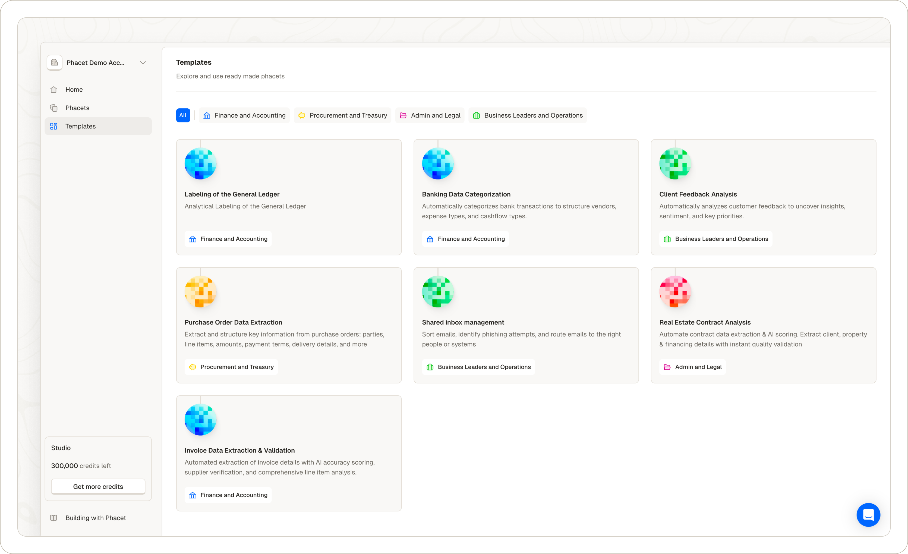Viewport: 908px width, 554px height.
Task: Expand the account switcher chevron
Action: (x=143, y=63)
